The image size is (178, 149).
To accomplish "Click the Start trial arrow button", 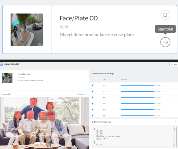I will (165, 42).
